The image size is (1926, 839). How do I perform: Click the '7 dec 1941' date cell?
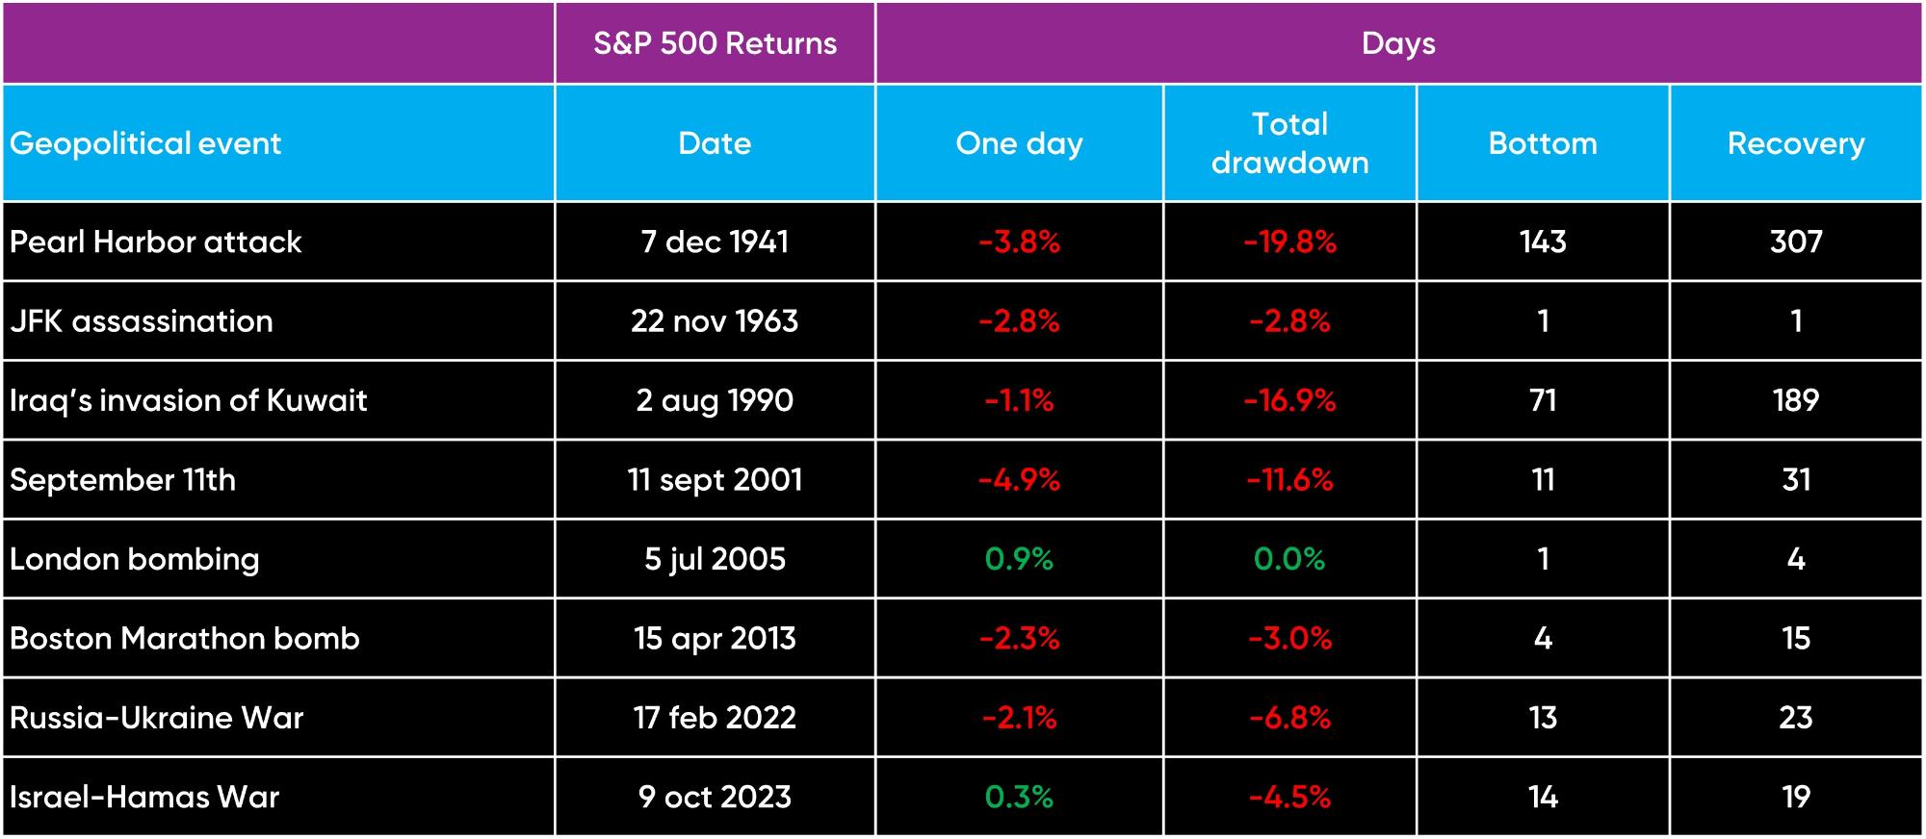coord(715,242)
